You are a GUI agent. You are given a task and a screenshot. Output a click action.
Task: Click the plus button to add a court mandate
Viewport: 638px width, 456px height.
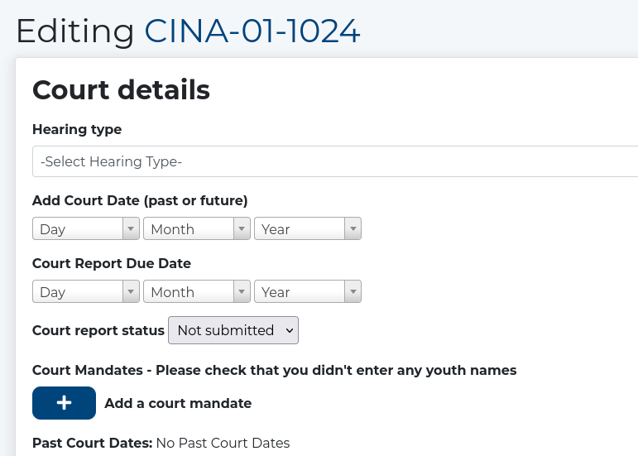pyautogui.click(x=64, y=403)
